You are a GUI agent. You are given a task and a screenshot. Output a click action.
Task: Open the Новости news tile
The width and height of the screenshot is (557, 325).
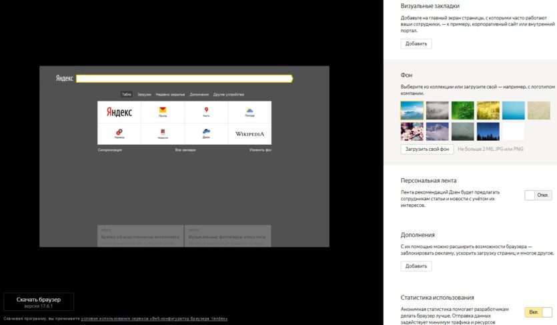coord(163,134)
